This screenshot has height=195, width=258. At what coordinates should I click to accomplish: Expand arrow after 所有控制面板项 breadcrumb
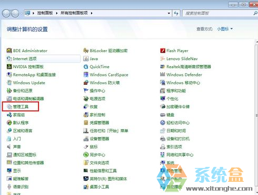point(92,13)
